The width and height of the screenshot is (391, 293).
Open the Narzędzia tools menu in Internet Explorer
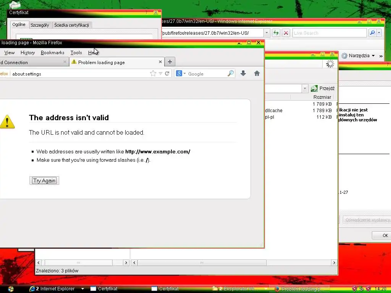click(x=358, y=56)
